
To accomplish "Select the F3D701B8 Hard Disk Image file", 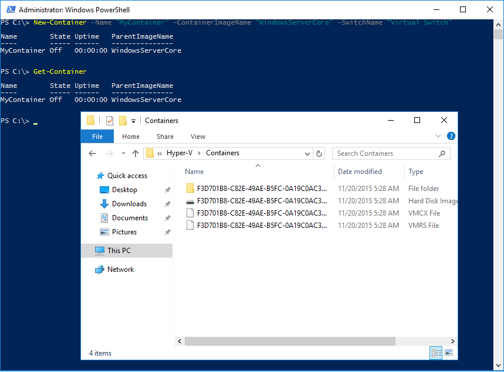I will pyautogui.click(x=321, y=201).
